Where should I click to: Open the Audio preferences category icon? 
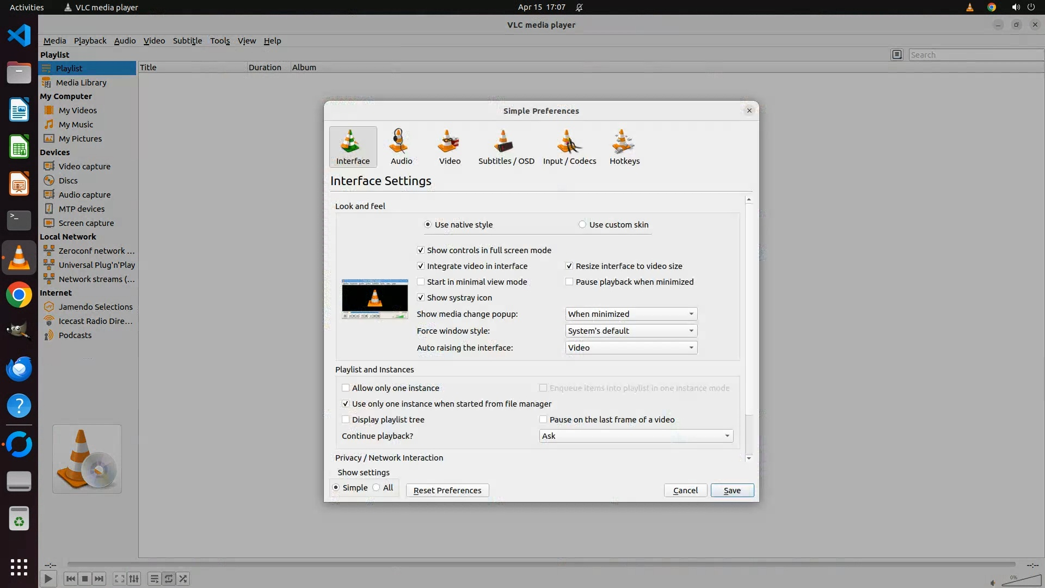click(x=401, y=146)
